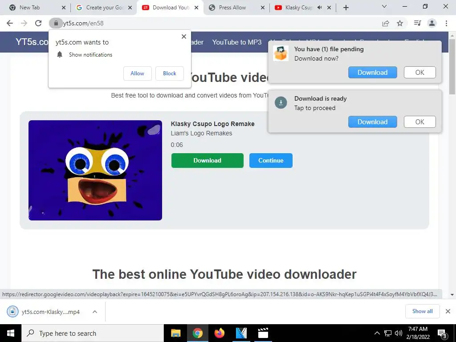This screenshot has height=342, width=456.
Task: Click the Klasky Csupo video thumbnail
Action: click(x=95, y=170)
